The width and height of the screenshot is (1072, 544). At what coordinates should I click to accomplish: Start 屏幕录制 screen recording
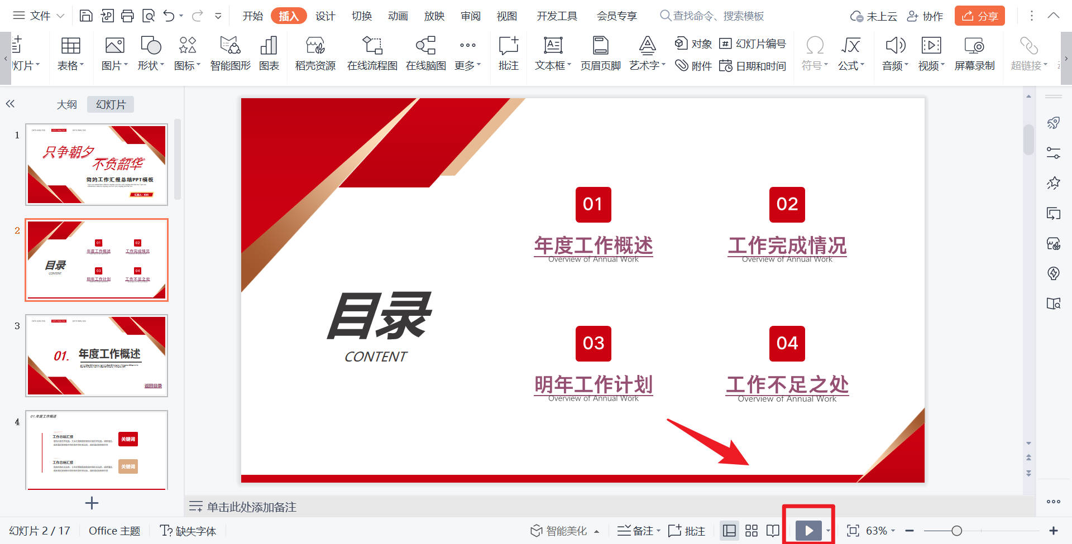click(x=974, y=54)
